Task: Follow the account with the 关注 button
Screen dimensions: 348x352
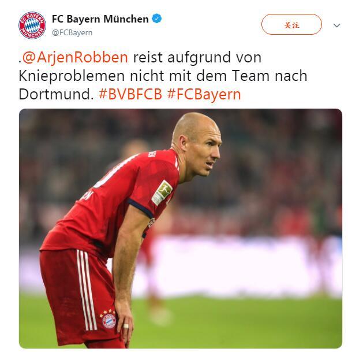Action: click(291, 24)
